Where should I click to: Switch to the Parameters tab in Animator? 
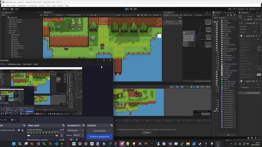174,15
